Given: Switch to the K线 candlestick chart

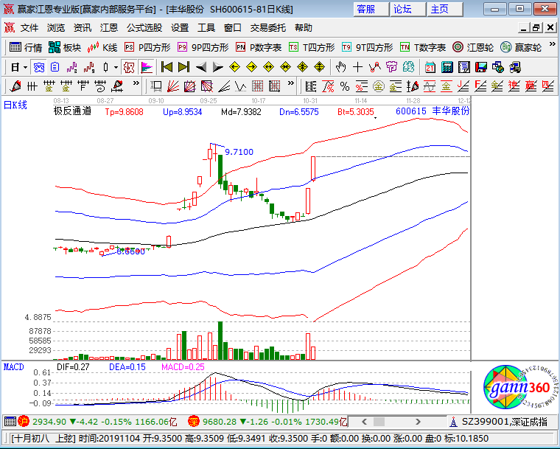Looking at the screenshot, I should click(102, 47).
